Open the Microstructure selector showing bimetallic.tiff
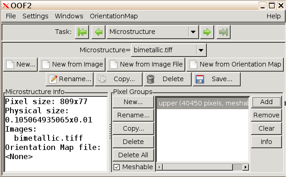 click(169, 50)
